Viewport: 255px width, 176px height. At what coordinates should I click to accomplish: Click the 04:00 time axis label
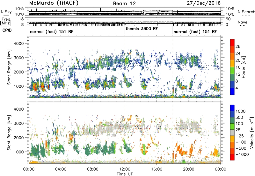[x=61, y=169]
